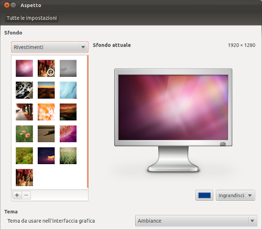Select the slideshow wallpaper with clock icon
This screenshot has height=230, width=262.
click(x=46, y=68)
